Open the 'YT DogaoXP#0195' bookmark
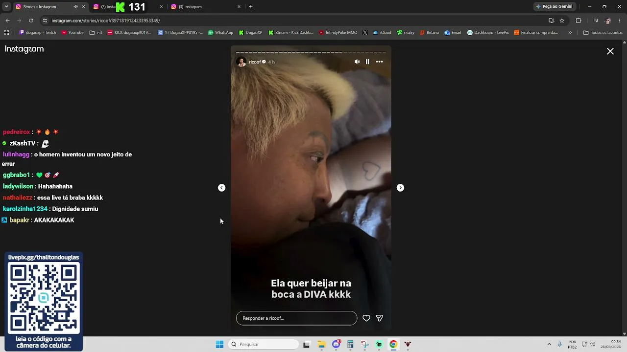This screenshot has height=352, width=627. pos(180,33)
